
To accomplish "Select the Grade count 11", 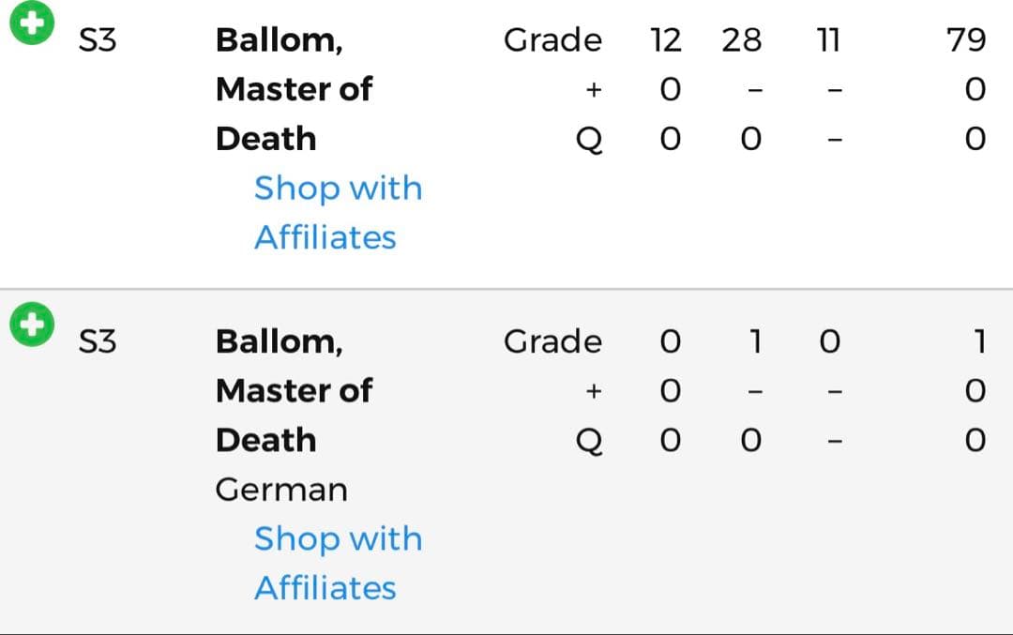I will click(827, 40).
